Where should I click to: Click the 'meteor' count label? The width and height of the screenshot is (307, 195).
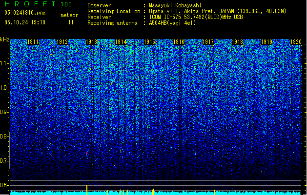click(69, 15)
